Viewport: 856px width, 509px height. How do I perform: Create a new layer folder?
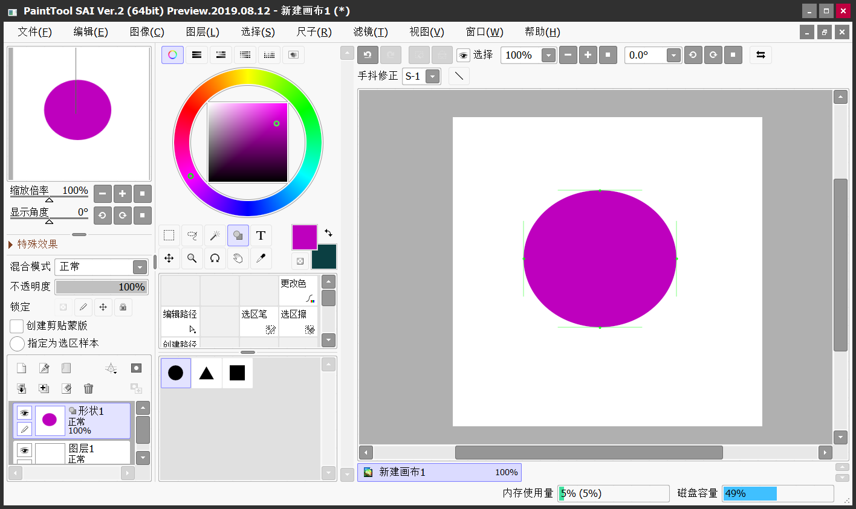(x=66, y=368)
